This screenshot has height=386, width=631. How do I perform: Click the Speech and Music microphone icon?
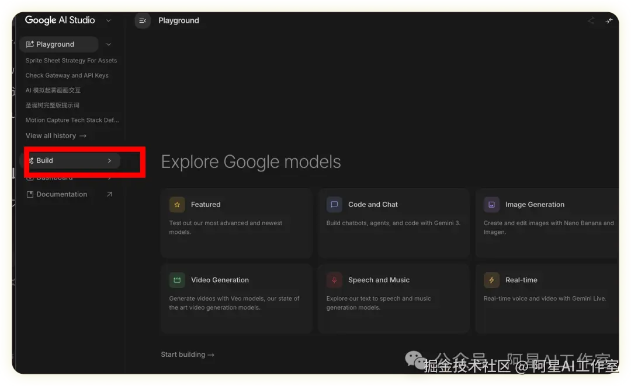click(334, 280)
